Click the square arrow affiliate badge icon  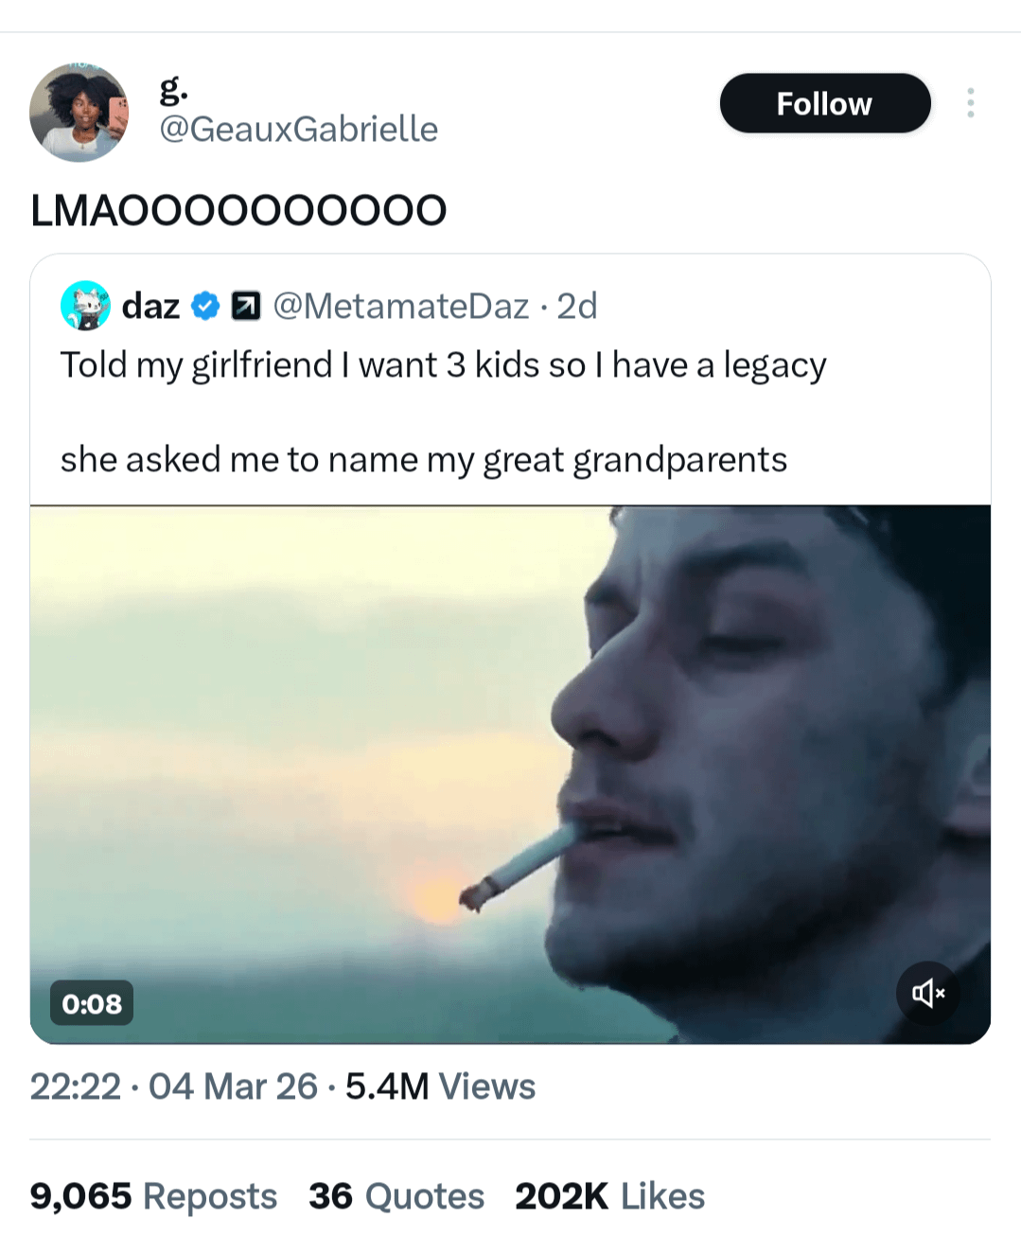pyautogui.click(x=246, y=306)
